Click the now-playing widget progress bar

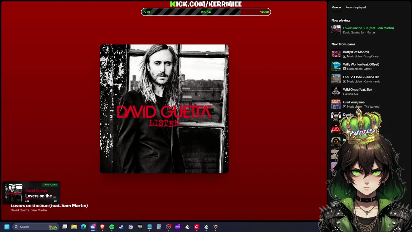coord(41,199)
